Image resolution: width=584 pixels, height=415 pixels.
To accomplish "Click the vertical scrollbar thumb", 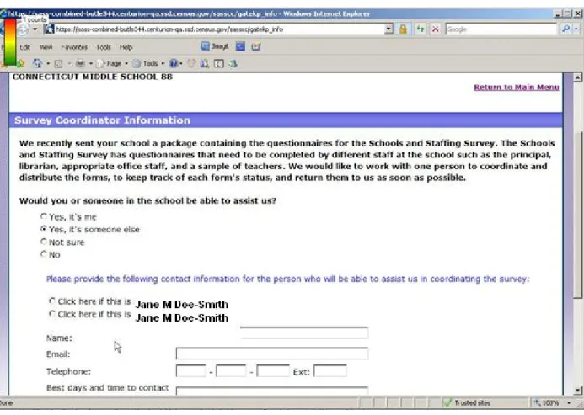I will pyautogui.click(x=577, y=215).
